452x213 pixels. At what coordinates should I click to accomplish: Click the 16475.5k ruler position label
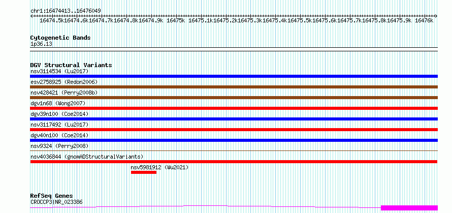pyautogui.click(x=300, y=20)
